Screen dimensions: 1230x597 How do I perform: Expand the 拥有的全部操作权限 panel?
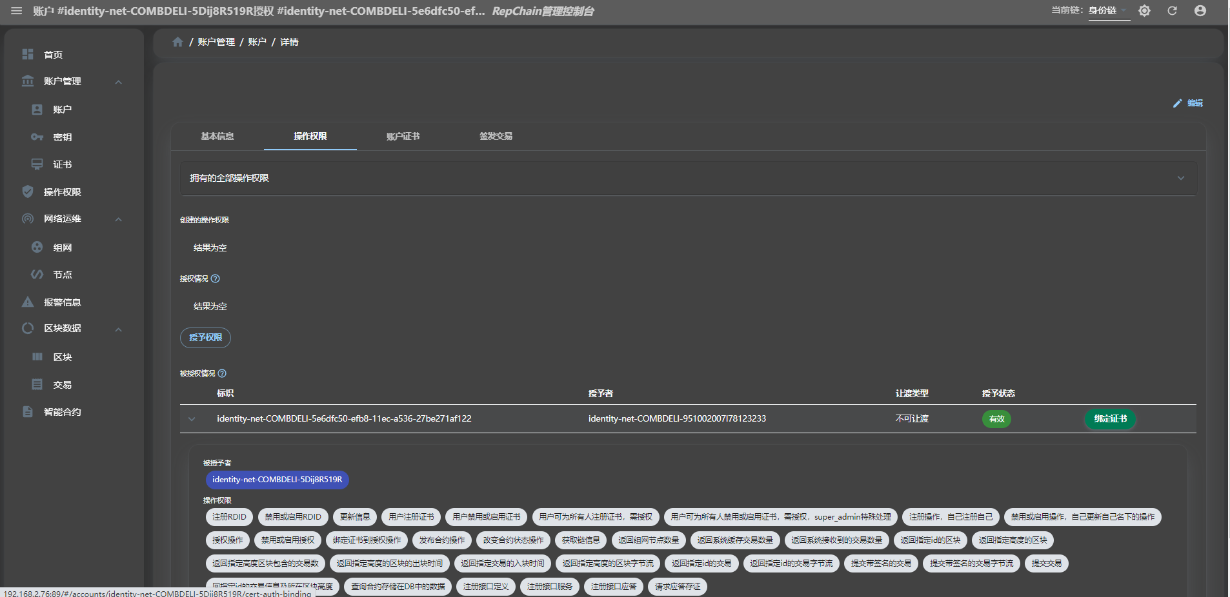[688, 178]
